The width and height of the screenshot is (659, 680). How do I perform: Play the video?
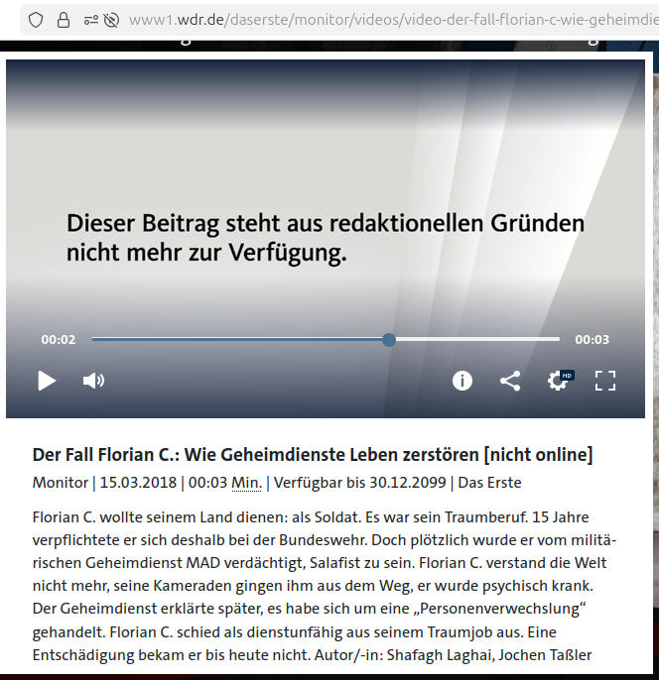coord(47,381)
